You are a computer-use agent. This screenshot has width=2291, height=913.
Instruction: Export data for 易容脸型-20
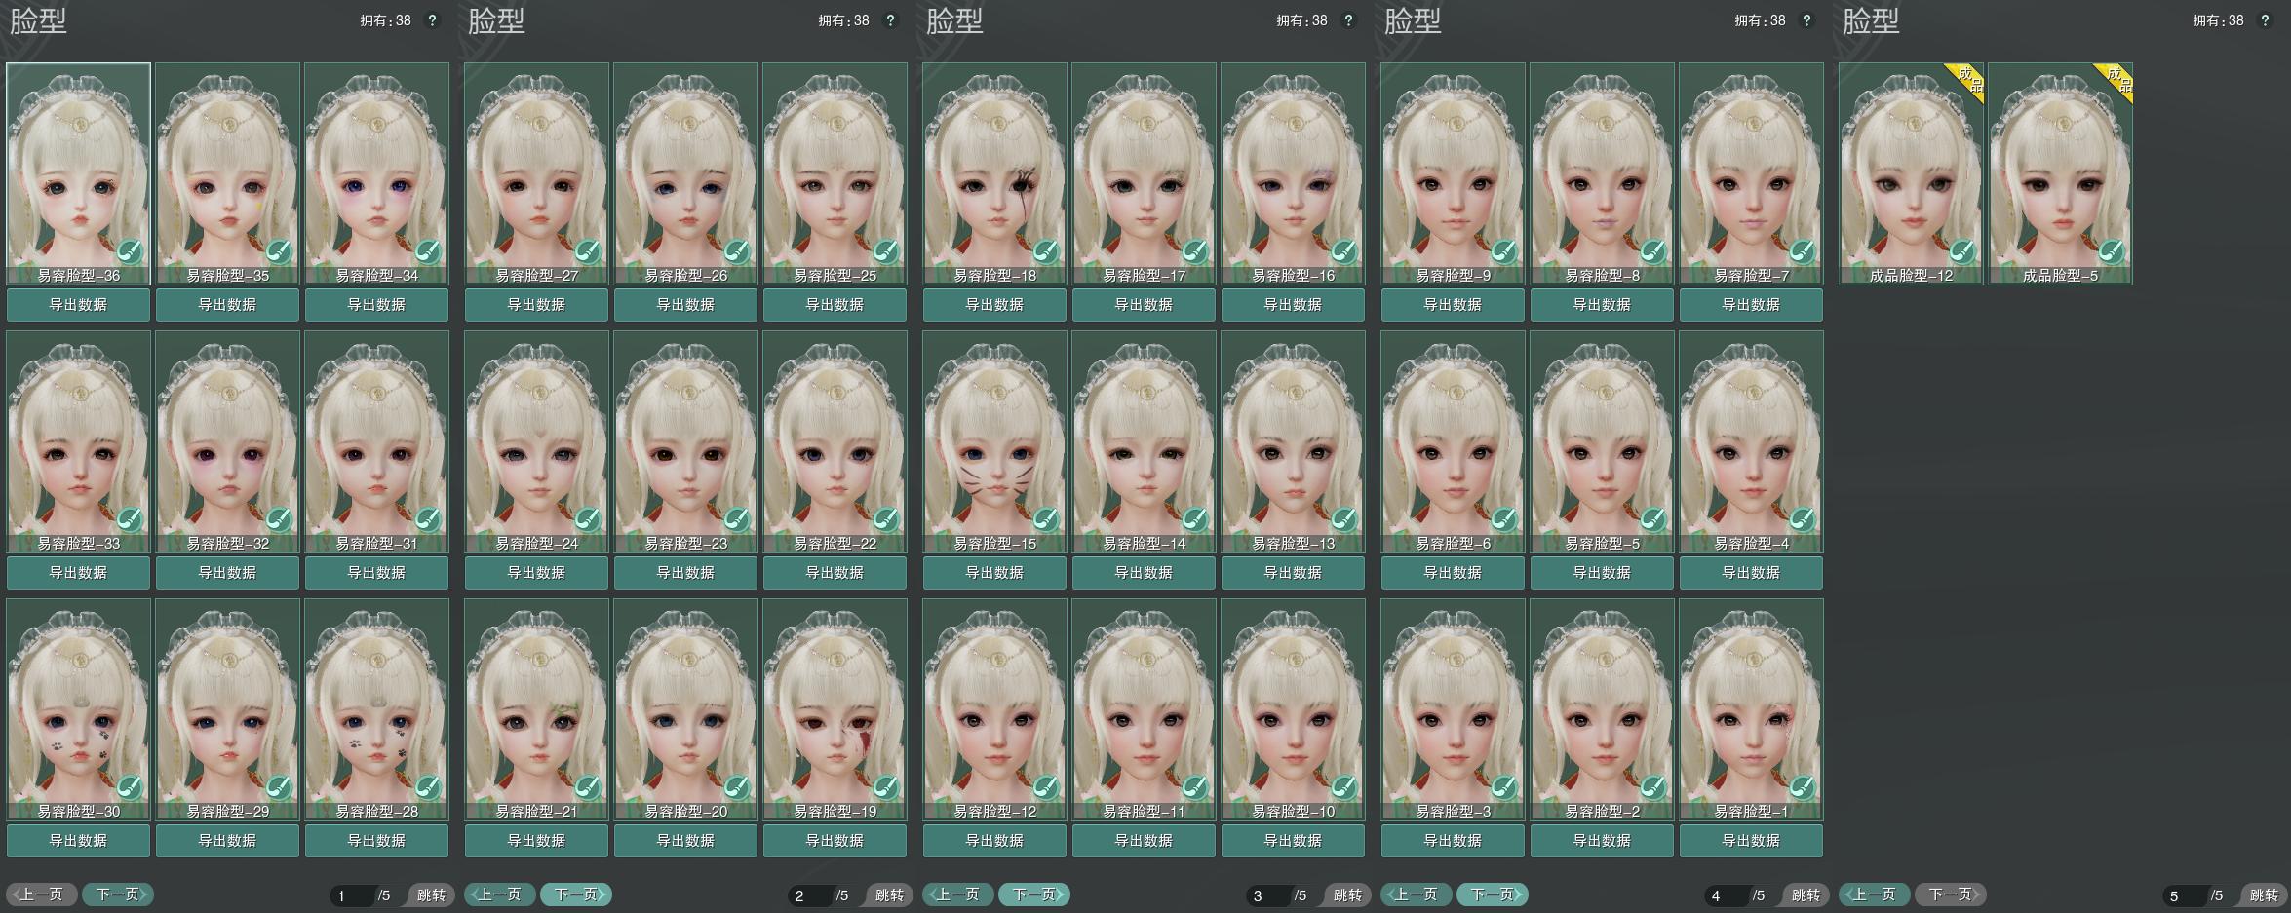(x=685, y=841)
